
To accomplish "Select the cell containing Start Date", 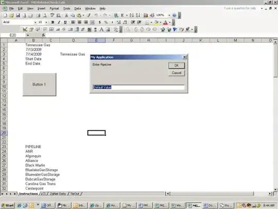I will [x=33, y=59].
